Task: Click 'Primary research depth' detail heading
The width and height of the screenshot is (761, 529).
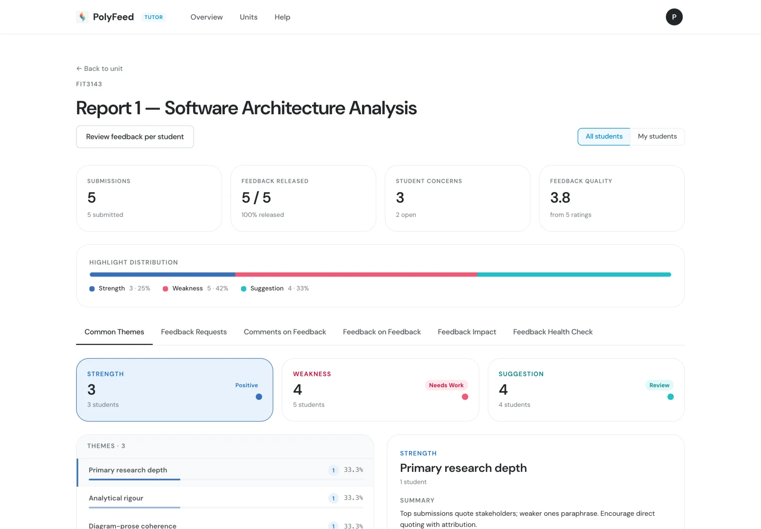Action: 463,468
